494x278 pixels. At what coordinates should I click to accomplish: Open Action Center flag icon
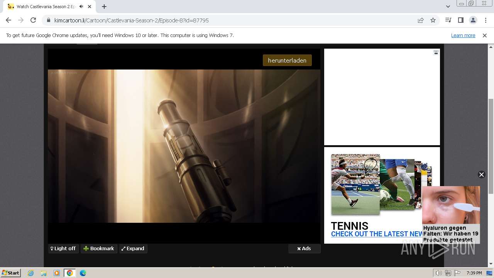coord(457,273)
